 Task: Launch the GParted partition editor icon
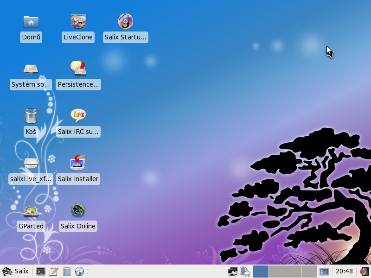(31, 212)
